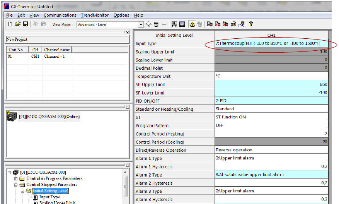This screenshot has width=339, height=204.
Task: Click the table grid view toolbar icon
Action: pos(182,24)
